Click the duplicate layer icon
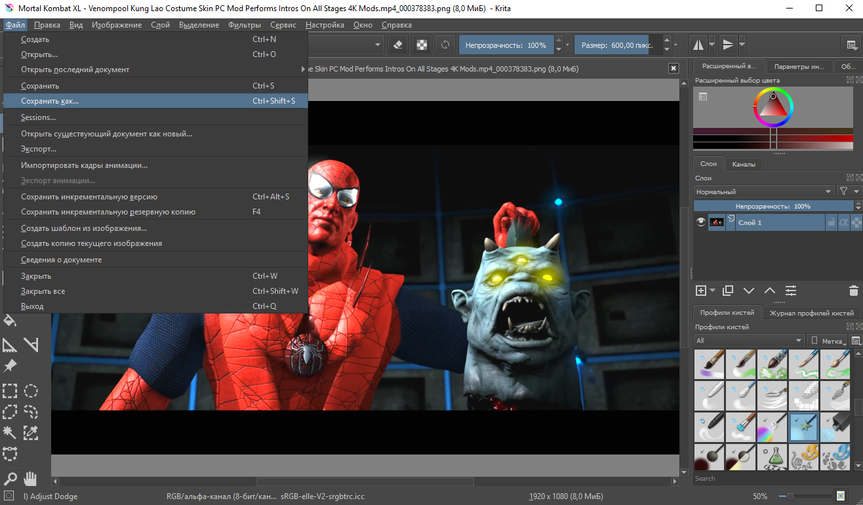The image size is (863, 505). [728, 291]
